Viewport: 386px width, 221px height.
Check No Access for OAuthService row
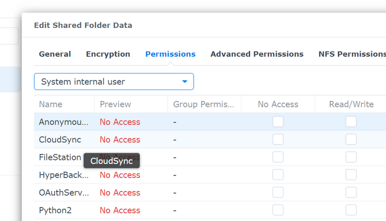click(278, 193)
